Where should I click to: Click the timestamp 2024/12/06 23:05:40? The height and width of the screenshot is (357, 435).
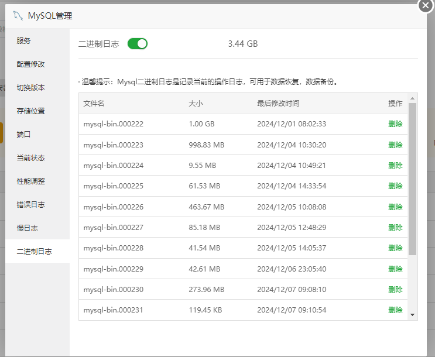292,269
